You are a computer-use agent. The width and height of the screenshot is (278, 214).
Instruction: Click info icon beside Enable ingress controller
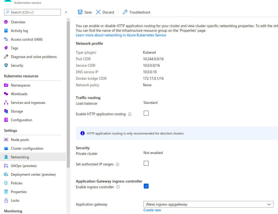coord(118,187)
